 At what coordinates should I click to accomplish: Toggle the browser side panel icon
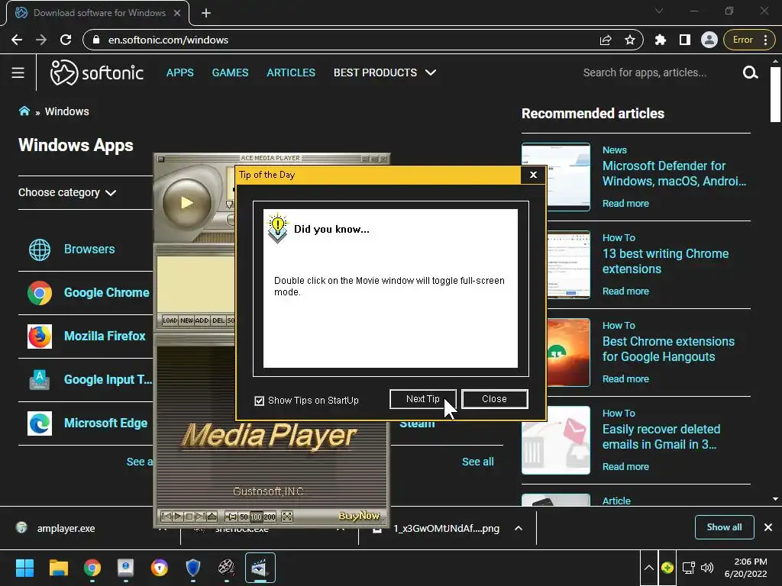pos(685,40)
